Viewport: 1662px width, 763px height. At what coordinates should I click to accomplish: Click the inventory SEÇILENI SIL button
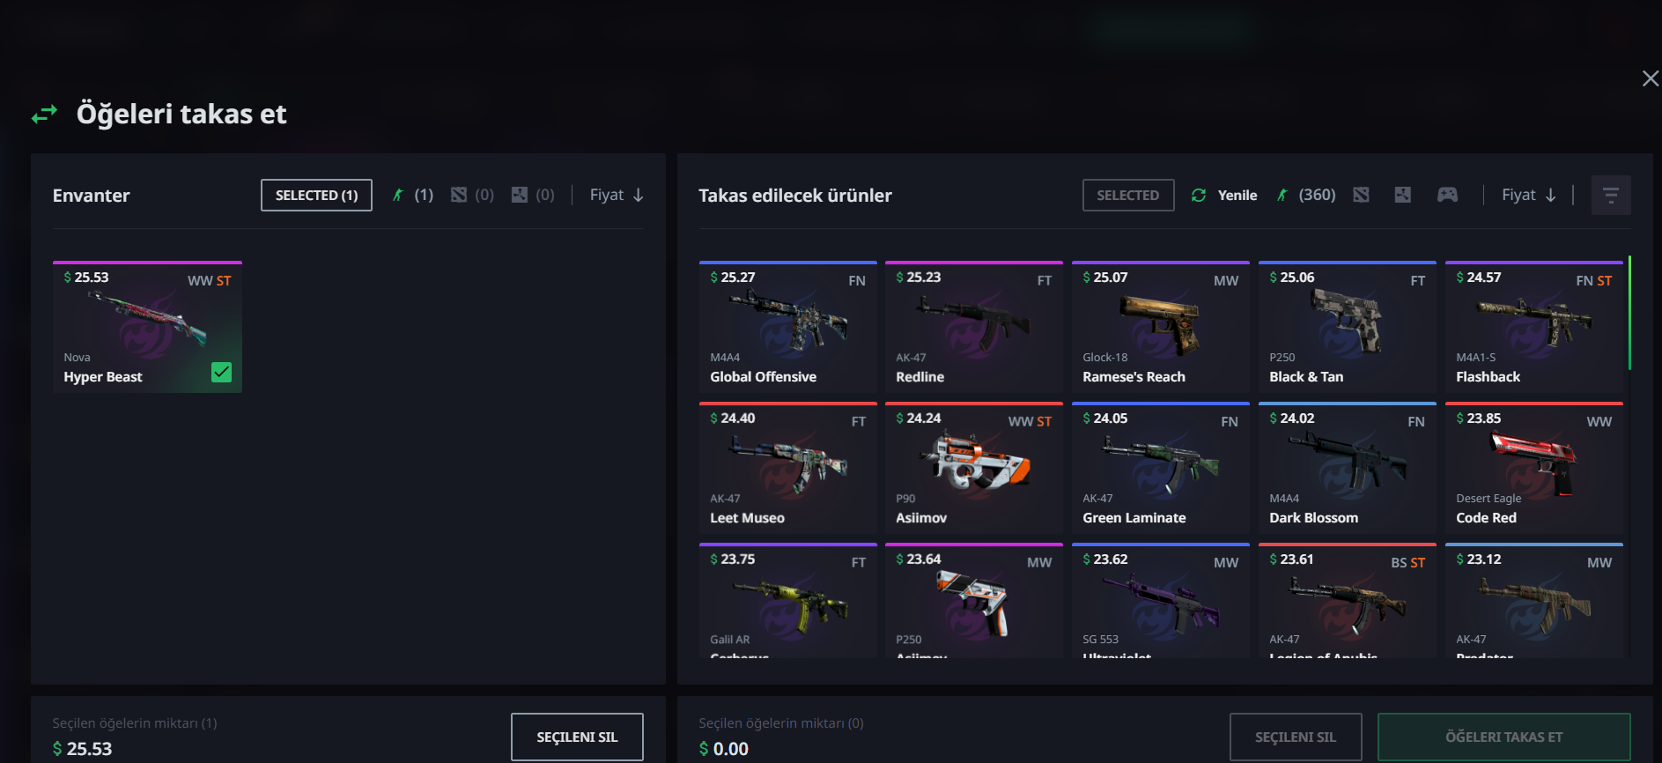coord(577,737)
